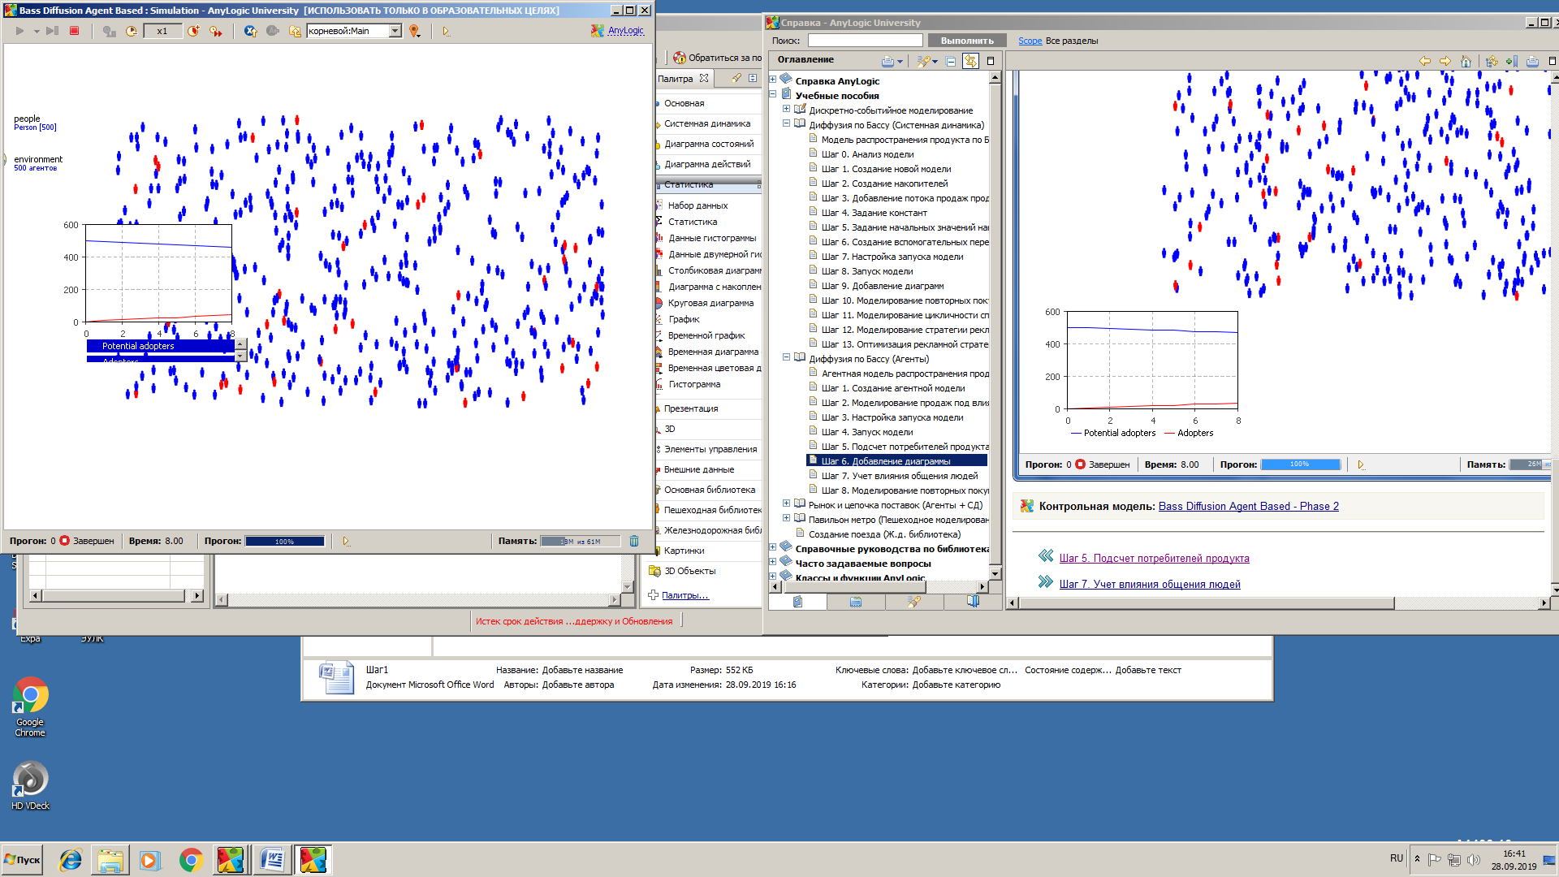1559x877 pixels.
Task: Click the simulation progress bar showing 100%
Action: (x=284, y=541)
